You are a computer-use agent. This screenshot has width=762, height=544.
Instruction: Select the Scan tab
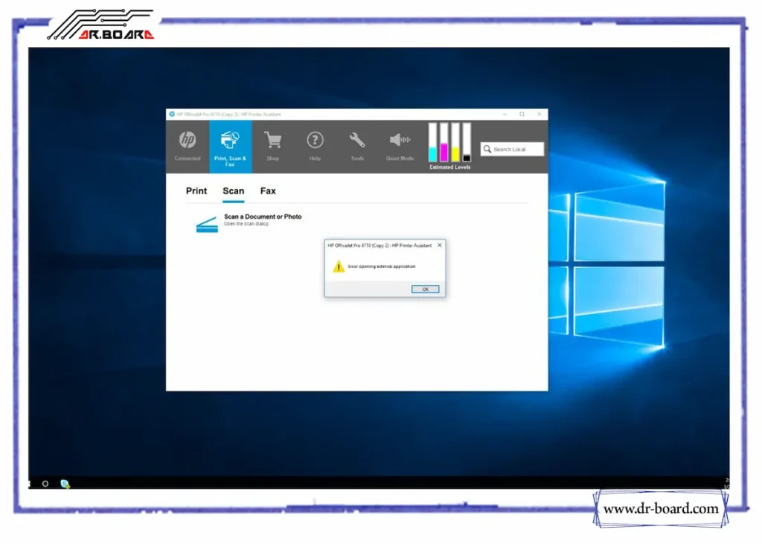click(x=233, y=191)
